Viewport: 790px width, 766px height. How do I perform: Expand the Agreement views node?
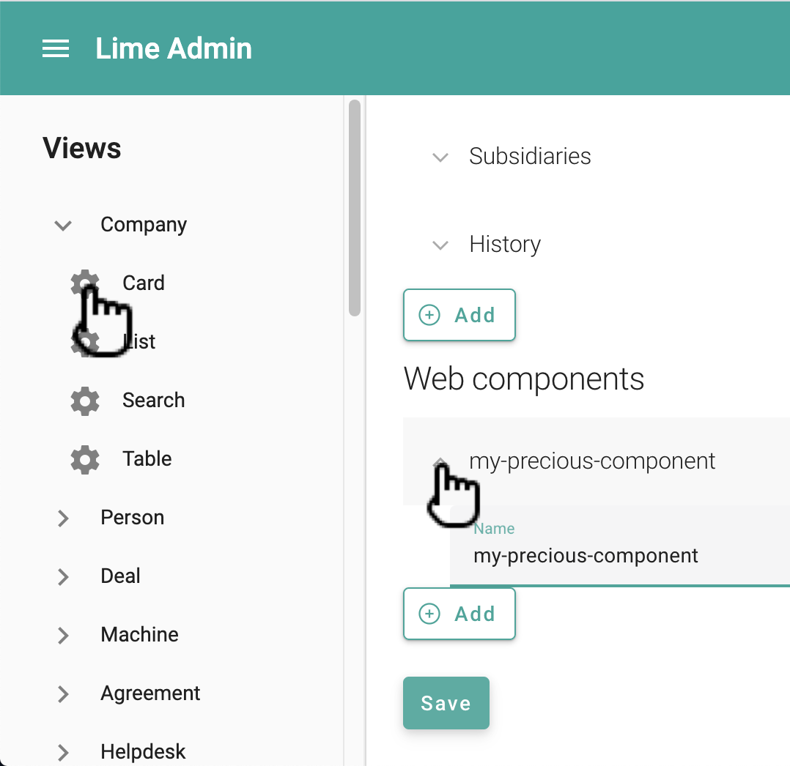64,694
